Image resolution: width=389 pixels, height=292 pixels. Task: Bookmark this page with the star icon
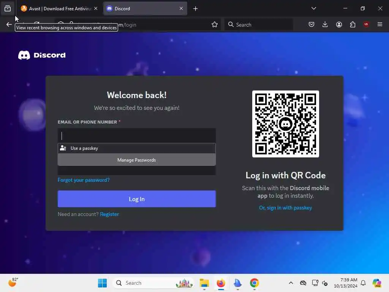pyautogui.click(x=215, y=25)
